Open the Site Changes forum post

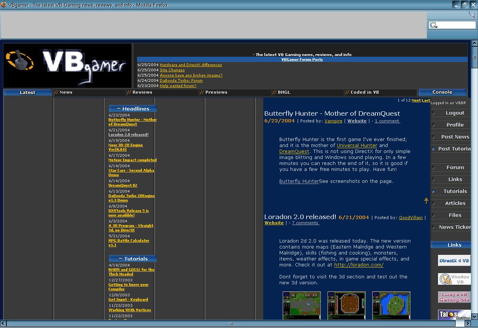coord(172,70)
